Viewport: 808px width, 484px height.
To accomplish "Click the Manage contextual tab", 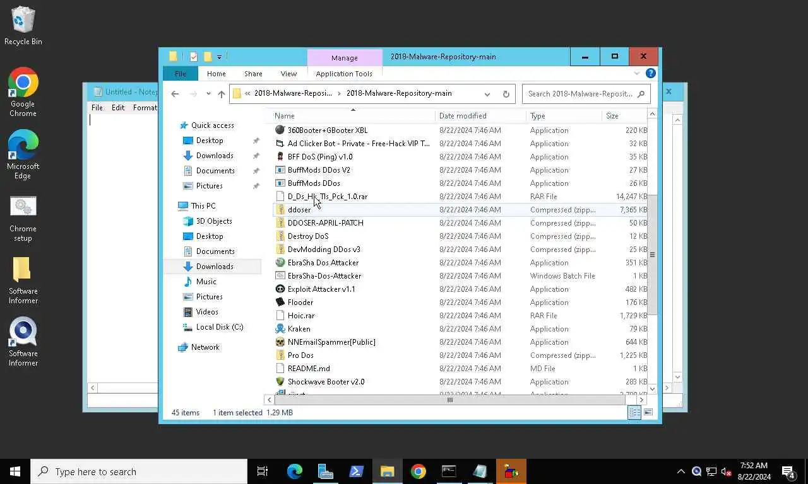I will 345,57.
